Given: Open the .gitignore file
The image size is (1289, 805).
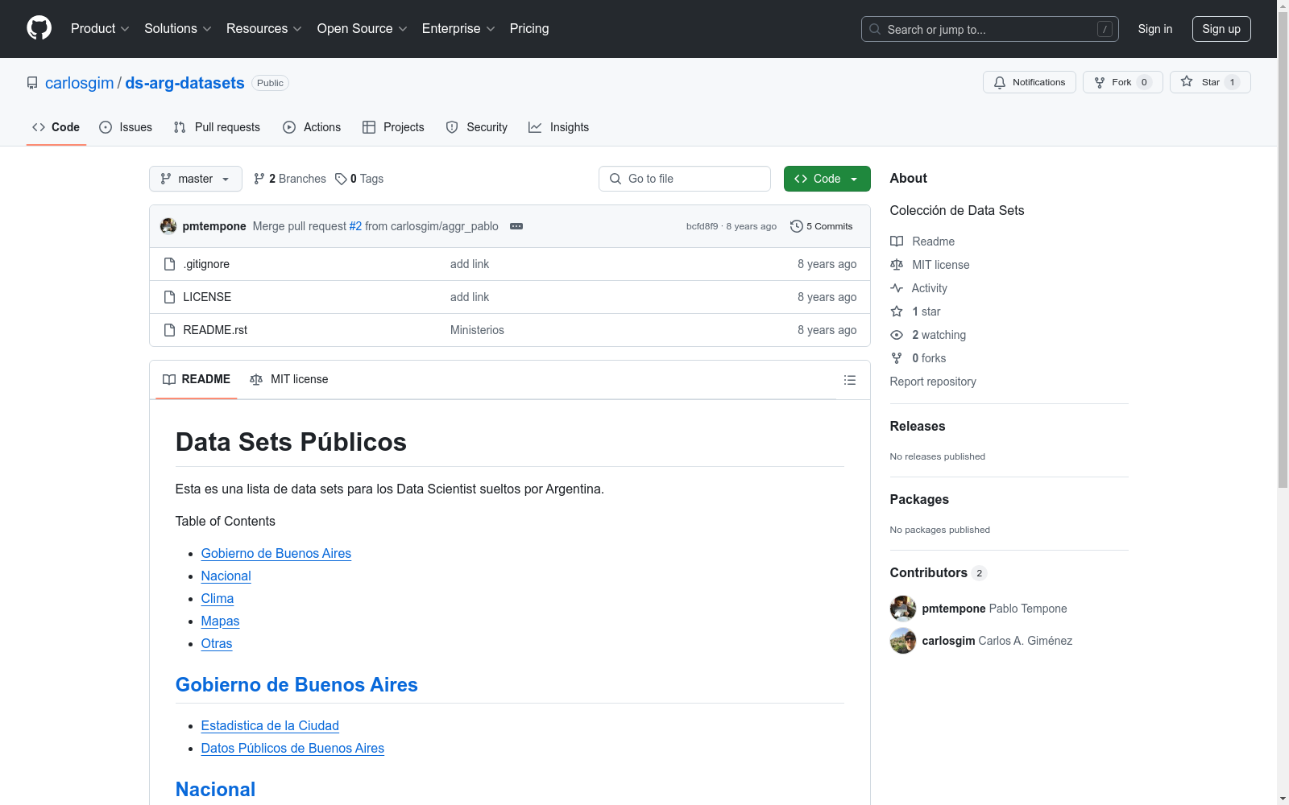Looking at the screenshot, I should tap(206, 264).
